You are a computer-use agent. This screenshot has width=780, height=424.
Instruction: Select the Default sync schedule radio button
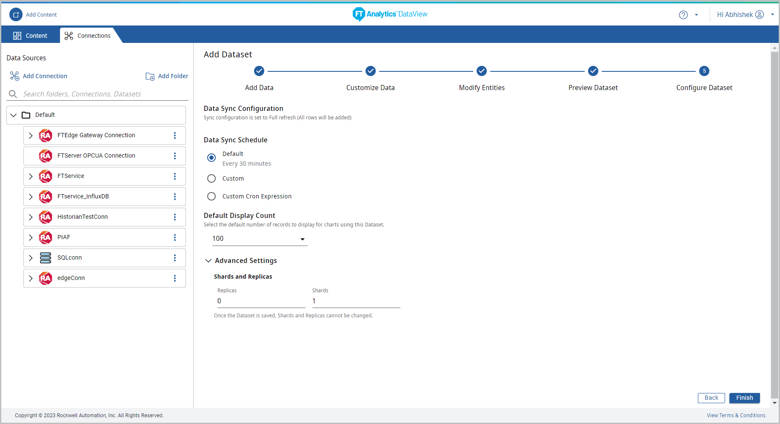211,158
